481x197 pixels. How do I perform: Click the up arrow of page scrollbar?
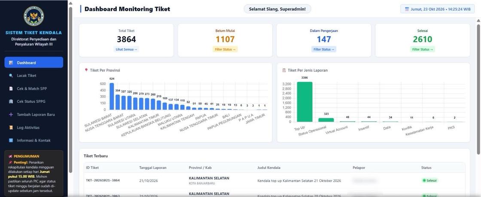coord(478,20)
